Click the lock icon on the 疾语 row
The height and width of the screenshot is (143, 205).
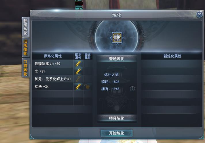click(x=87, y=87)
